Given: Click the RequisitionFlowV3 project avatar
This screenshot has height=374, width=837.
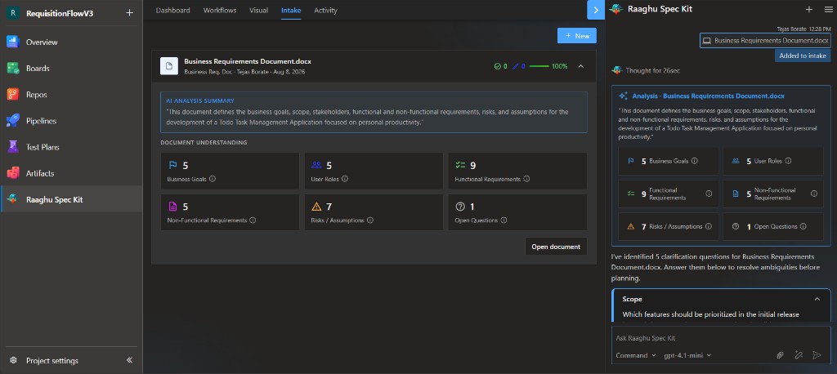Looking at the screenshot, I should pyautogui.click(x=12, y=13).
